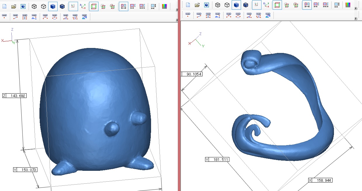Create new file in ribbon model window
Image resolution: width=362 pixels, height=191 pixels.
(188, 5)
